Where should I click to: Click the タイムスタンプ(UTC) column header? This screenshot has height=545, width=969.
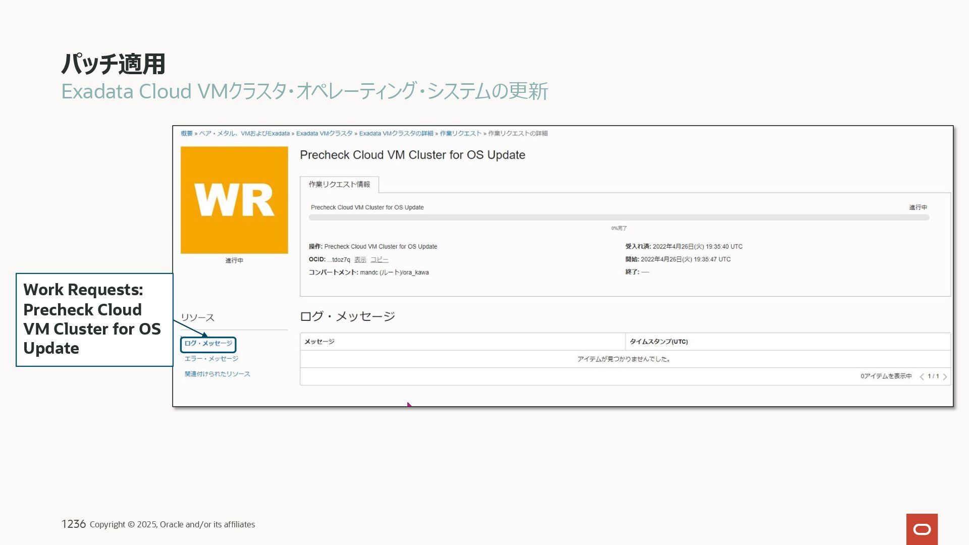coord(658,342)
